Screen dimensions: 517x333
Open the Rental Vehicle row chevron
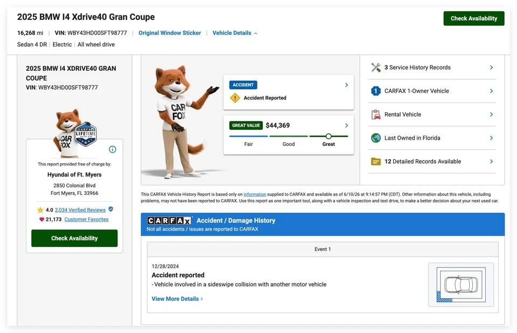(491, 114)
